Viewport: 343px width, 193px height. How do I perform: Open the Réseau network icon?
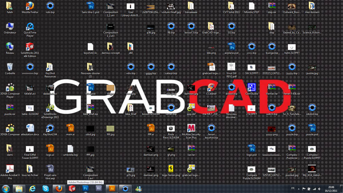10,48
